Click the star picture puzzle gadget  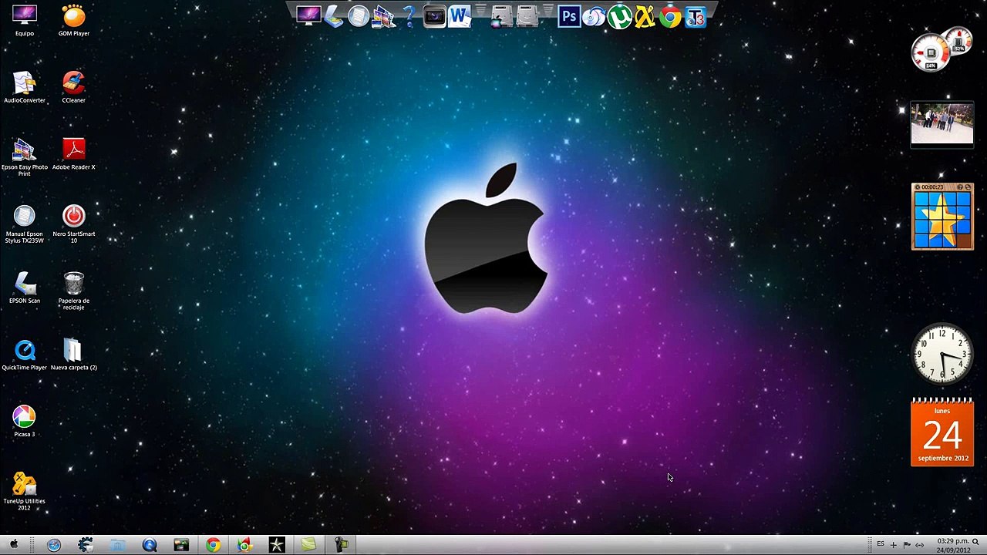(942, 217)
